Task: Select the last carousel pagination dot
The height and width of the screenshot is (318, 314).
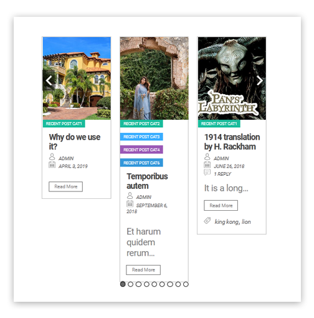Action: pyautogui.click(x=186, y=284)
